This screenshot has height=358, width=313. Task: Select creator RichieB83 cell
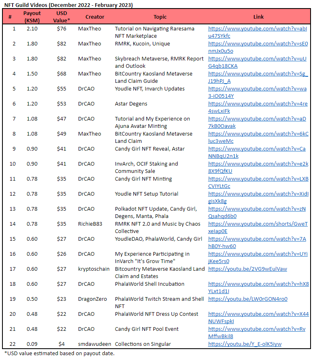coord(90,224)
